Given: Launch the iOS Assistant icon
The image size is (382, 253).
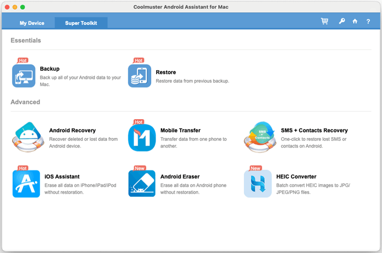Looking at the screenshot, I should 26,184.
